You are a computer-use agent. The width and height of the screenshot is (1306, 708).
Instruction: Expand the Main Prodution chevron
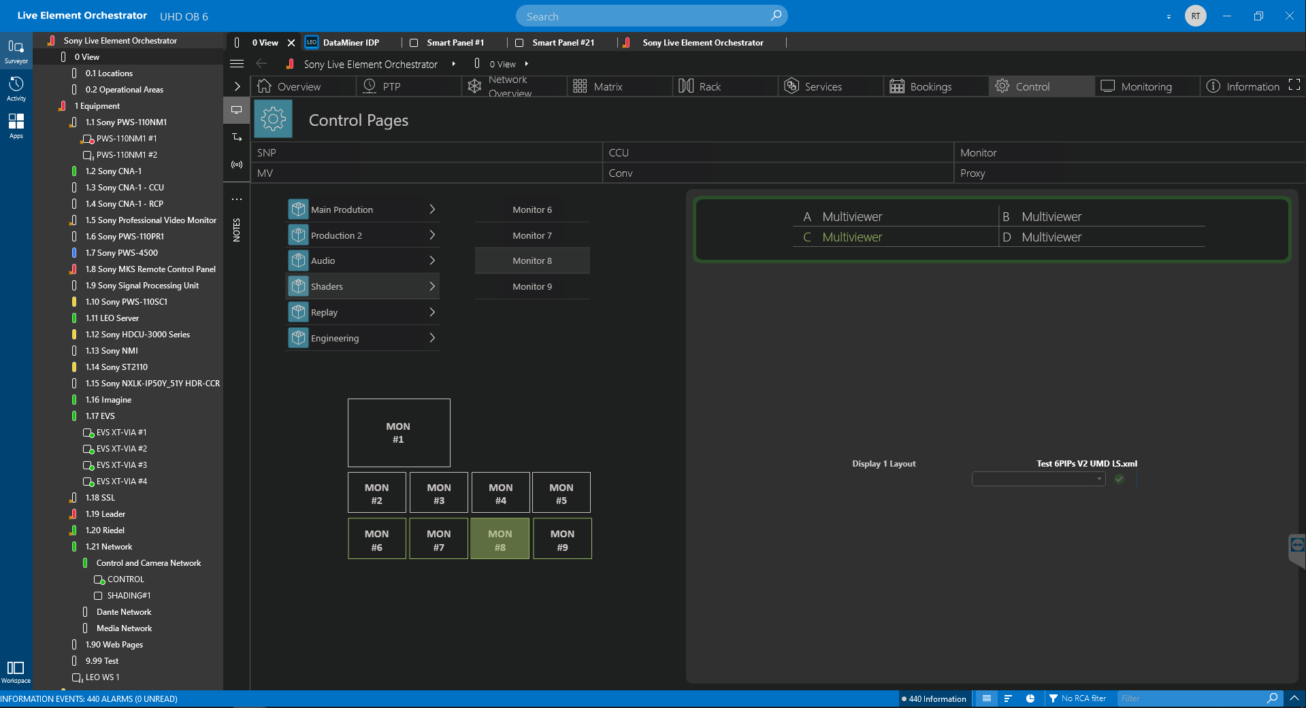(432, 209)
